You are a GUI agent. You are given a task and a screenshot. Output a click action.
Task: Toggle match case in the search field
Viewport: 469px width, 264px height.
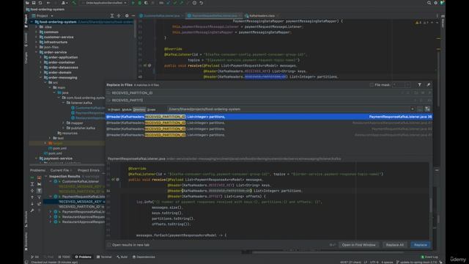(416, 93)
